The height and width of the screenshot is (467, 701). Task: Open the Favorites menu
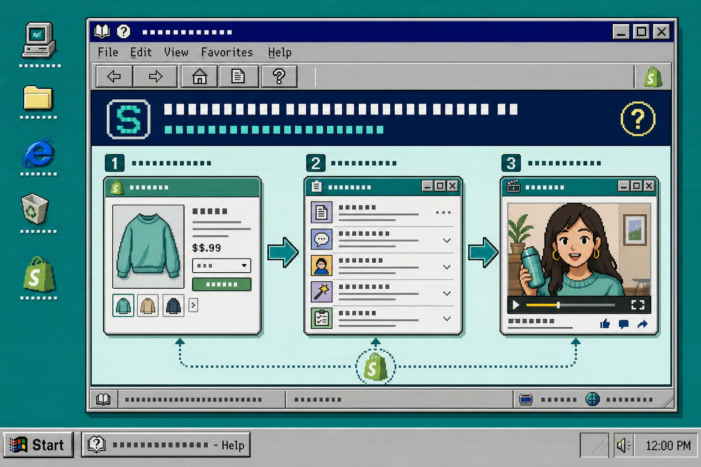pos(227,52)
